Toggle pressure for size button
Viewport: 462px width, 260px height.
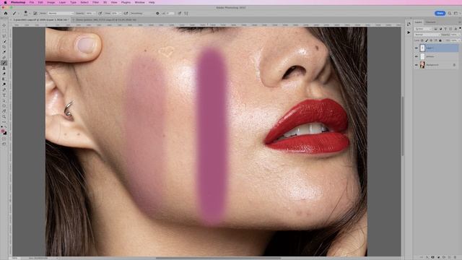[x=179, y=13]
